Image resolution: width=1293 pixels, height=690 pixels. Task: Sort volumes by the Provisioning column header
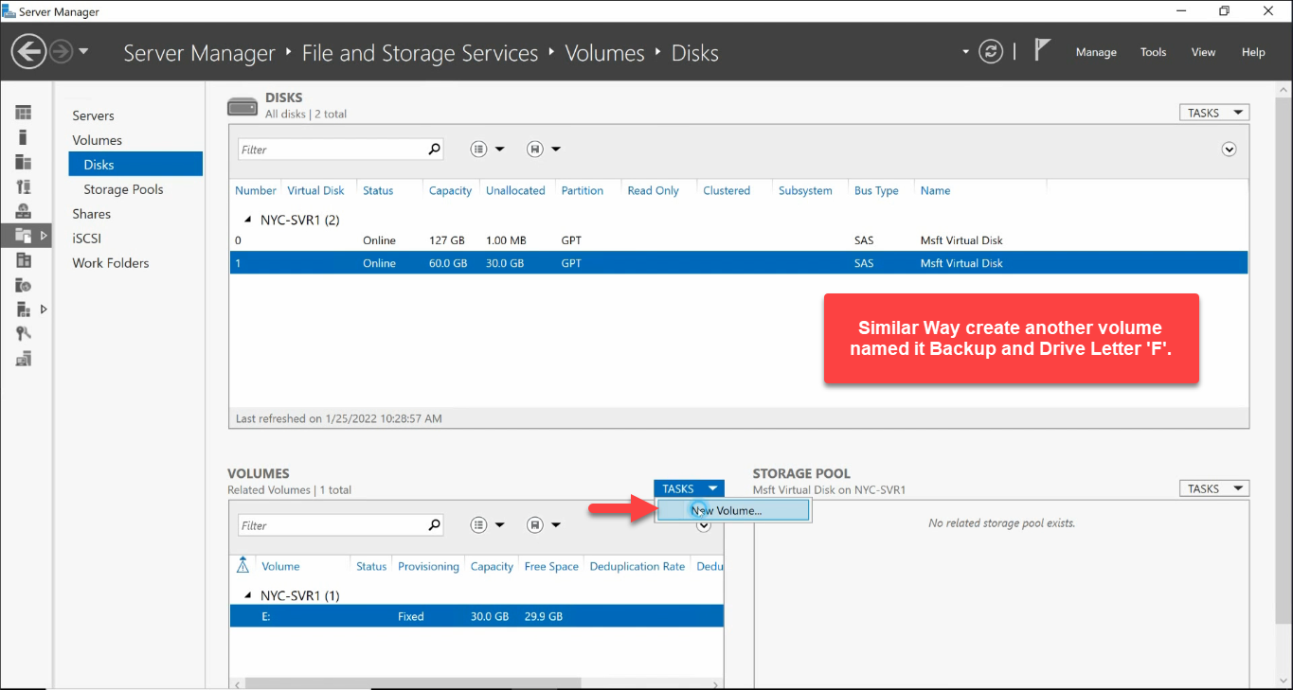pyautogui.click(x=428, y=566)
